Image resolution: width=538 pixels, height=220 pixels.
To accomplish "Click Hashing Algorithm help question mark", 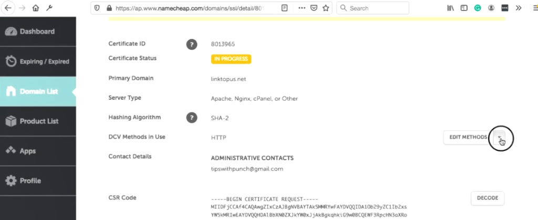I will (192, 118).
